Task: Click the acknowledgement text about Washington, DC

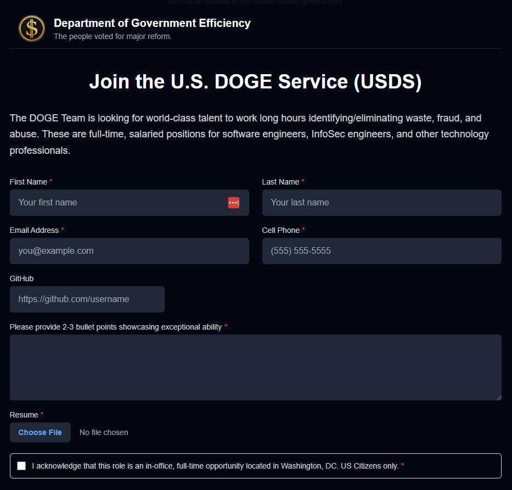Action: [x=215, y=466]
